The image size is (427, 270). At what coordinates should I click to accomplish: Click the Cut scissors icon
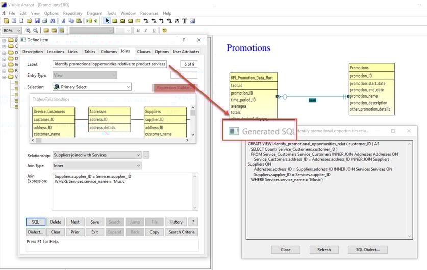(63, 21)
